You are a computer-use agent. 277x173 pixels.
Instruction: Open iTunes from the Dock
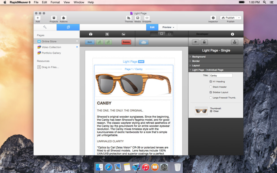tap(145, 167)
